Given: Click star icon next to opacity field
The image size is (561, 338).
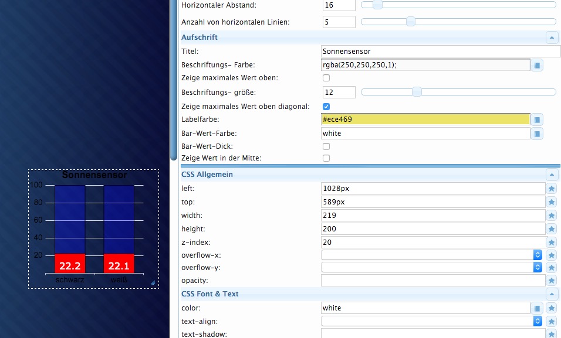Looking at the screenshot, I should pyautogui.click(x=552, y=281).
